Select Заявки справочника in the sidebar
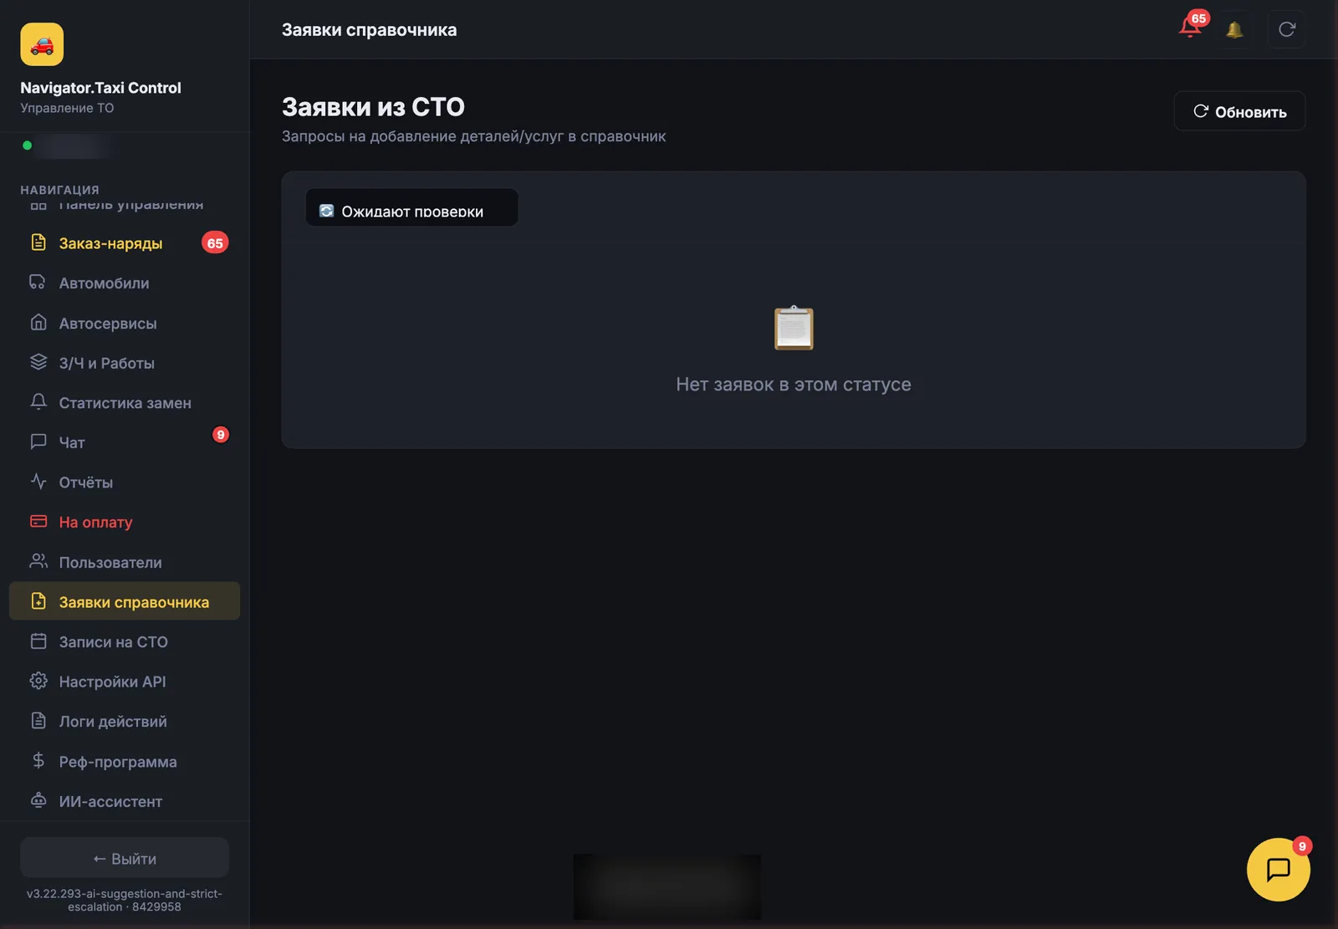The width and height of the screenshot is (1338, 929). 125,601
